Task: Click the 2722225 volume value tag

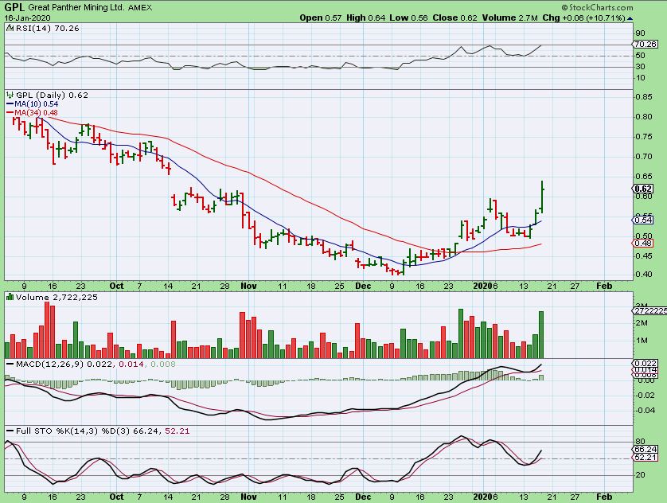Action: point(649,311)
